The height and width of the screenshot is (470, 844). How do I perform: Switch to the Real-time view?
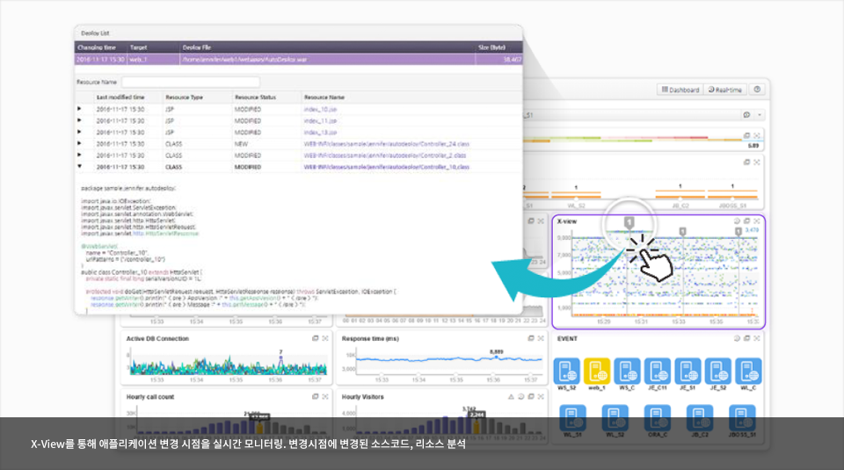pyautogui.click(x=725, y=90)
